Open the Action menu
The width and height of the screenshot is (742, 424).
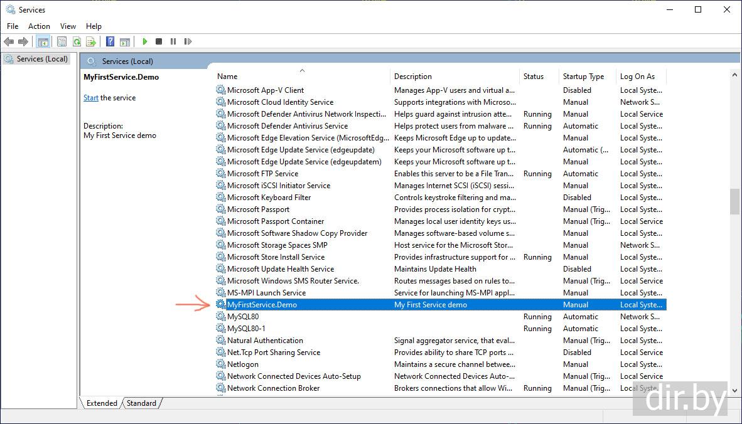[x=39, y=26]
